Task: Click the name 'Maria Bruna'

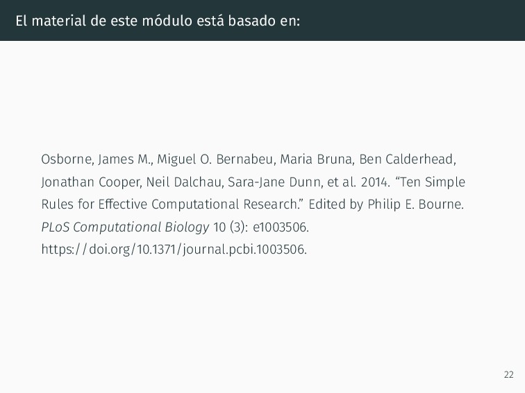Action: 317,159
